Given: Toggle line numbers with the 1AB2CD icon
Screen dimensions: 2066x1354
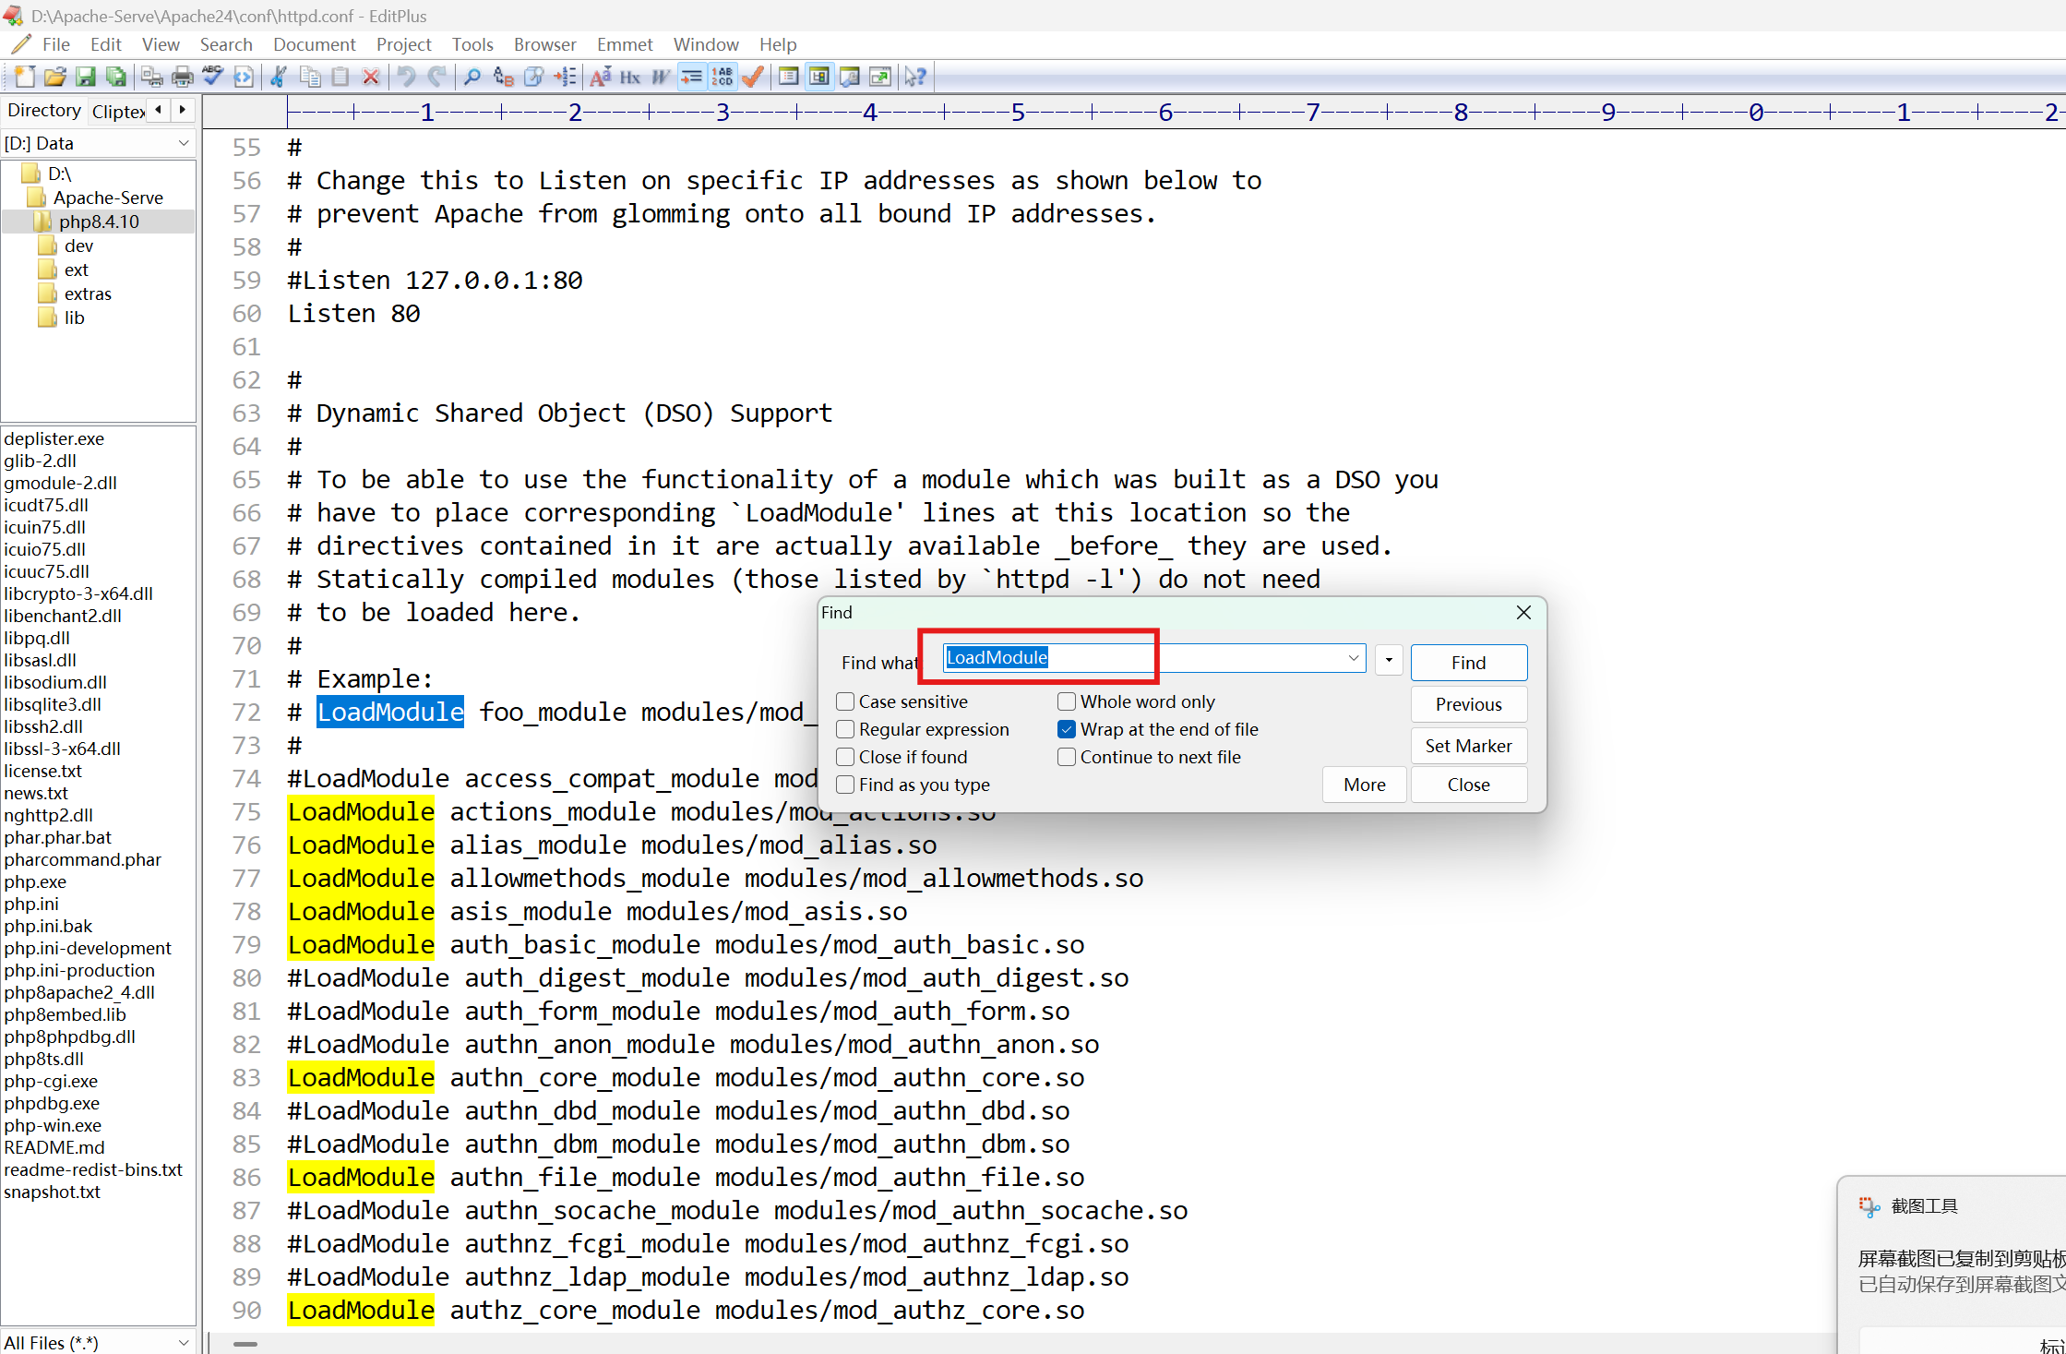Looking at the screenshot, I should pyautogui.click(x=723, y=77).
